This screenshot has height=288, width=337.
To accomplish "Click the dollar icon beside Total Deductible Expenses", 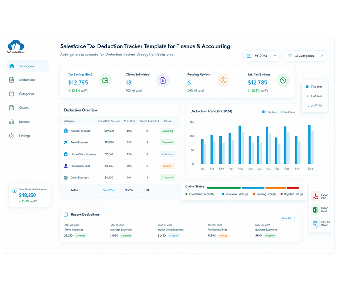I will pos(14,191).
